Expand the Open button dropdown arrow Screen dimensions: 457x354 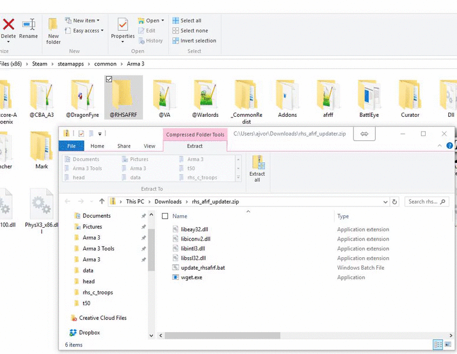[163, 21]
